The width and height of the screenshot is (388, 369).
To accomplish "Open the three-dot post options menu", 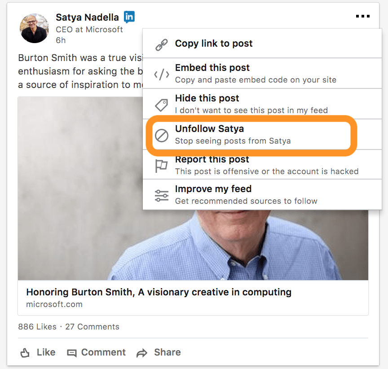I will [362, 16].
